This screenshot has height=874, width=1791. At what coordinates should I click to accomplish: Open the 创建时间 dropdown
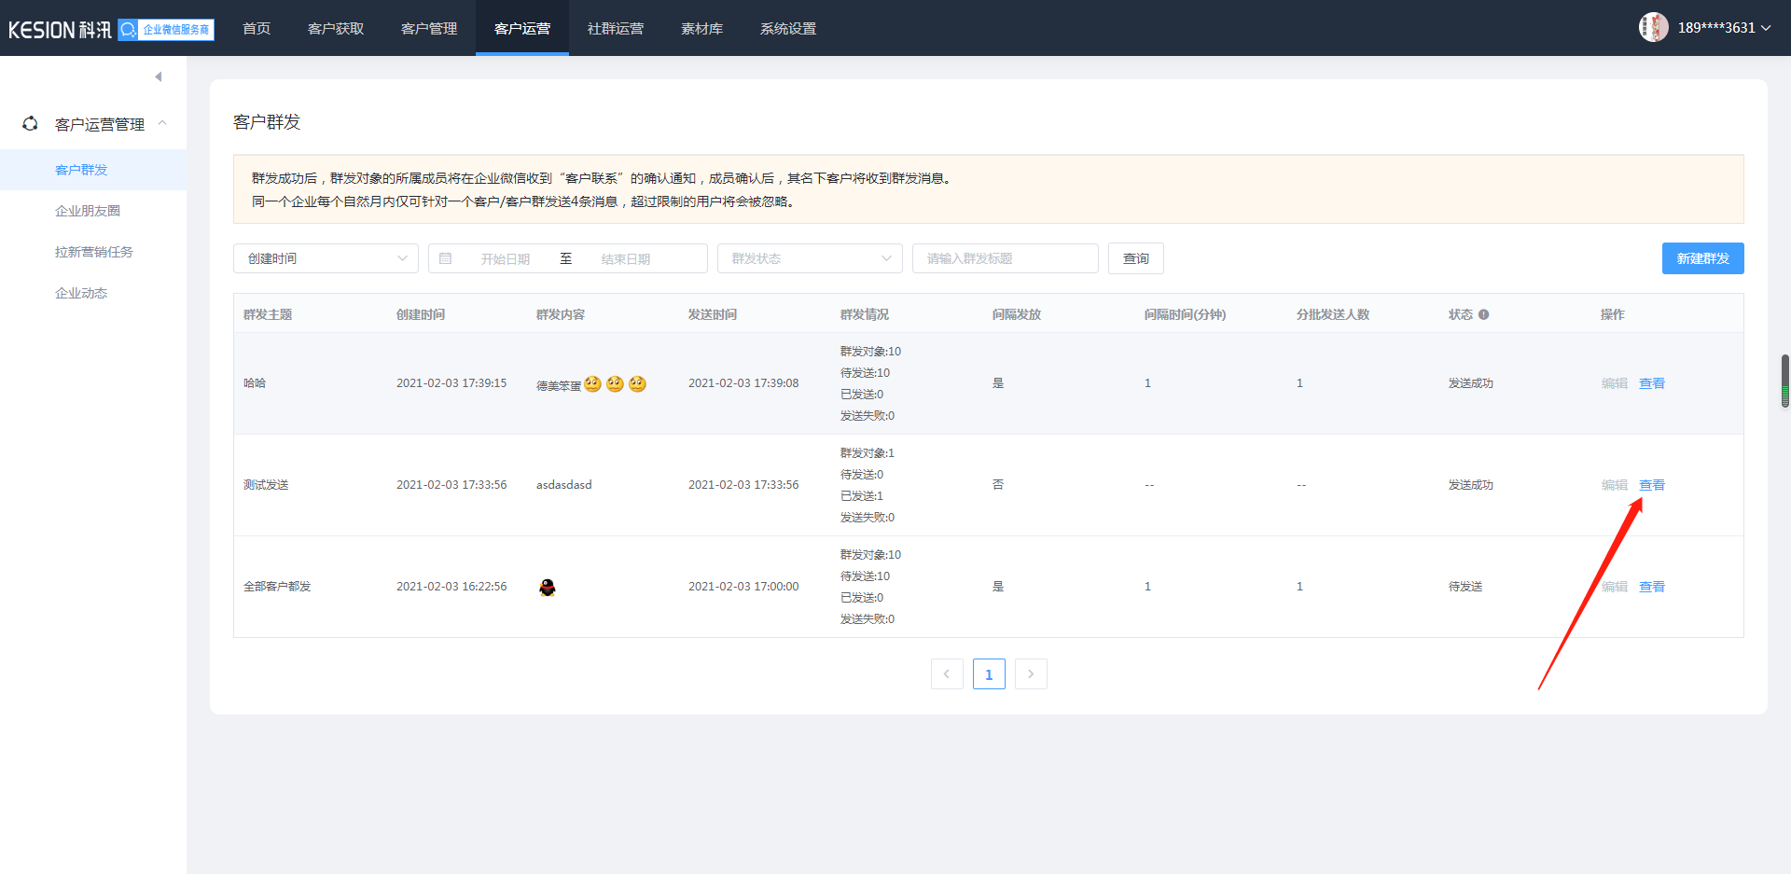pyautogui.click(x=326, y=258)
